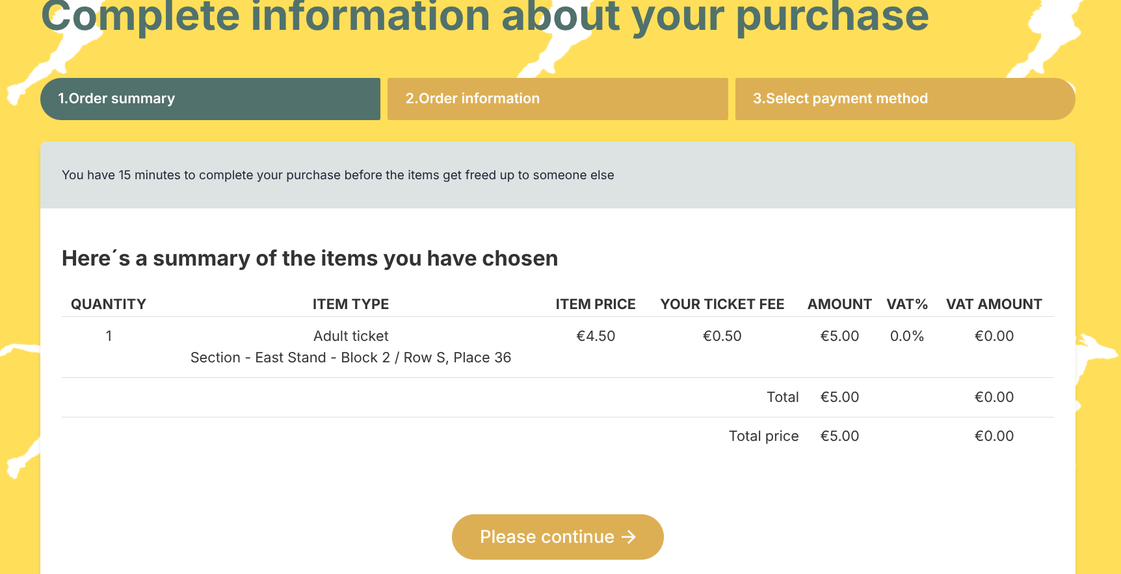Open the Order summary step tab
Viewport: 1121px width, 574px height.
(210, 99)
